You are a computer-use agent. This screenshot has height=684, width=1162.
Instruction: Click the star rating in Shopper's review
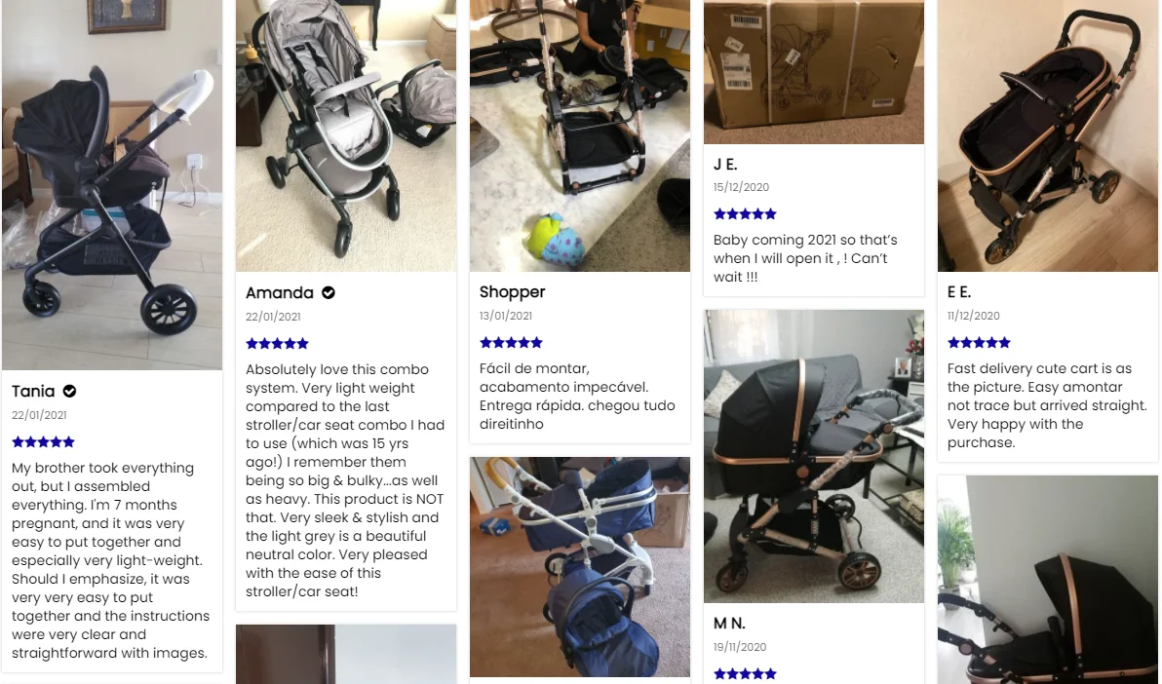[x=512, y=343]
